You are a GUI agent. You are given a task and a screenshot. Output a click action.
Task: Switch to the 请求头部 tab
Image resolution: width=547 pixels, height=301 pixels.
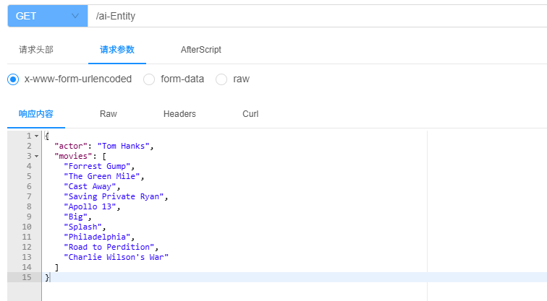(x=36, y=50)
